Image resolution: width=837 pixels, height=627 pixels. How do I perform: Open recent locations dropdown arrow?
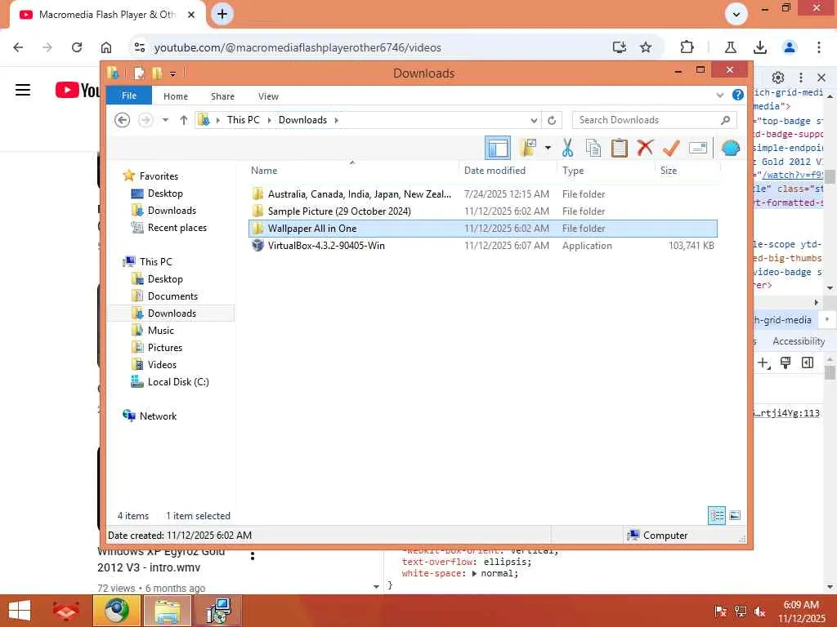tap(165, 120)
